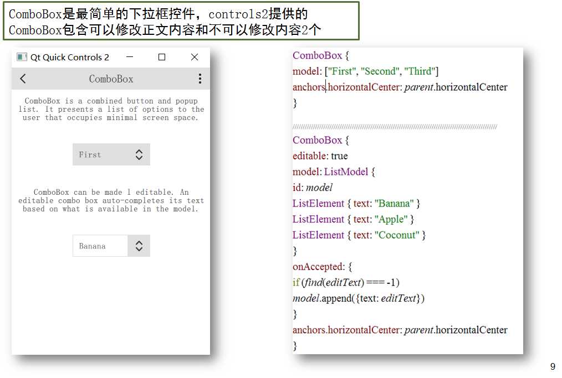Click the 'Qt Quick Controls 2' window title
Viewport: 562px width, 378px height.
point(69,57)
